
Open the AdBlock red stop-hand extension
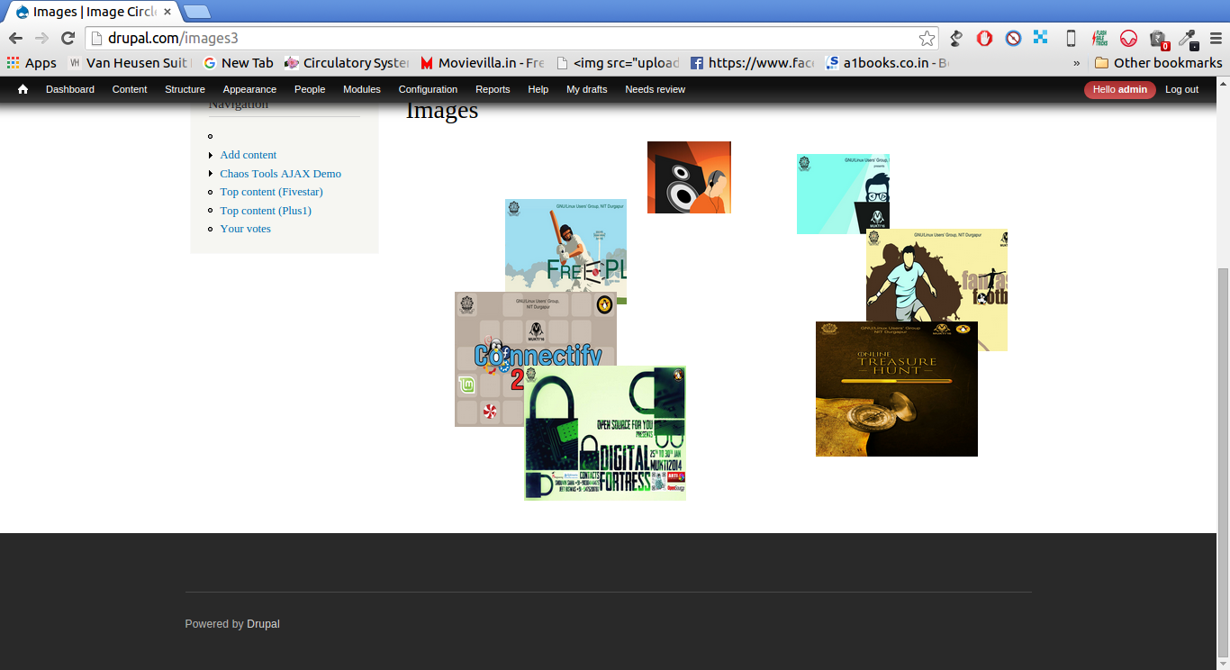(985, 38)
